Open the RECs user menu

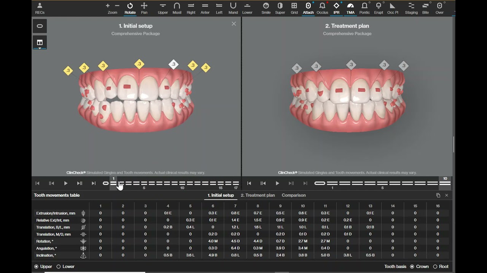40,8
